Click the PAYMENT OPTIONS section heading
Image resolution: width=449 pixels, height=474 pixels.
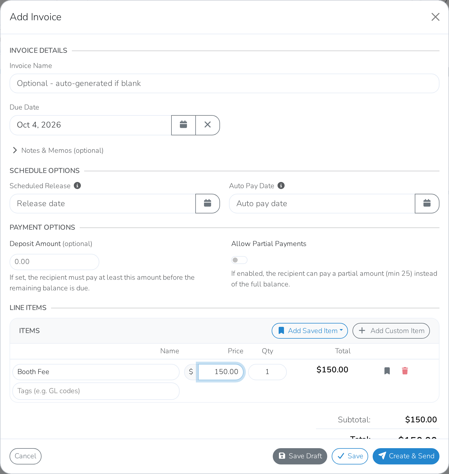[42, 227]
